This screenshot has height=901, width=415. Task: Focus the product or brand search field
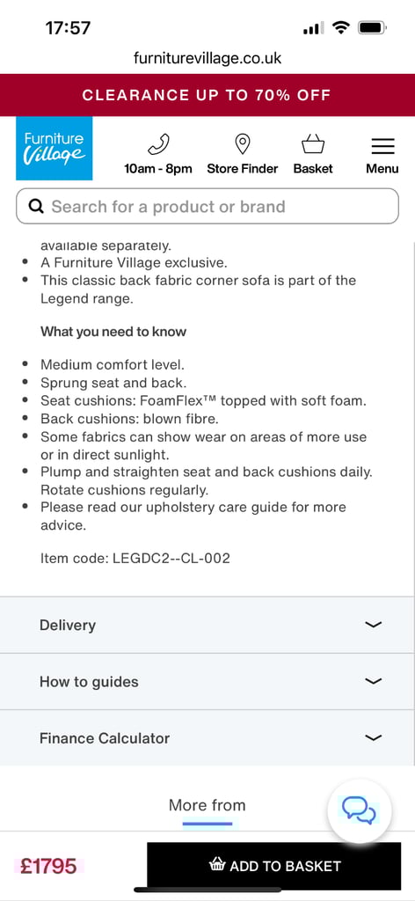point(207,206)
